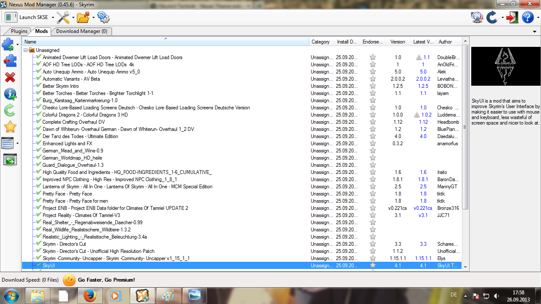The image size is (541, 304).
Task: Click the yellow star endorse icon in sidebar
Action: pos(10,127)
